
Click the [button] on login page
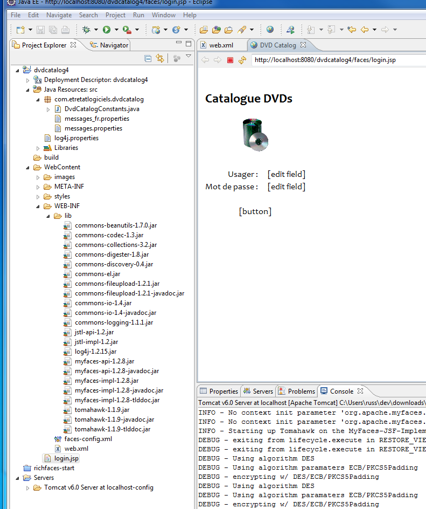click(255, 212)
